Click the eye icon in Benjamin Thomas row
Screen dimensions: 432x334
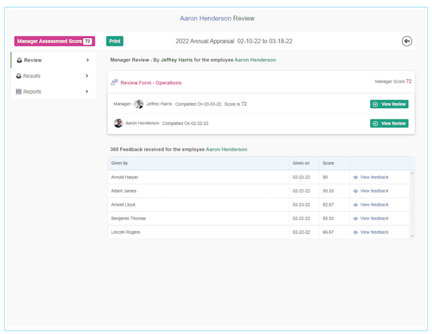click(356, 218)
